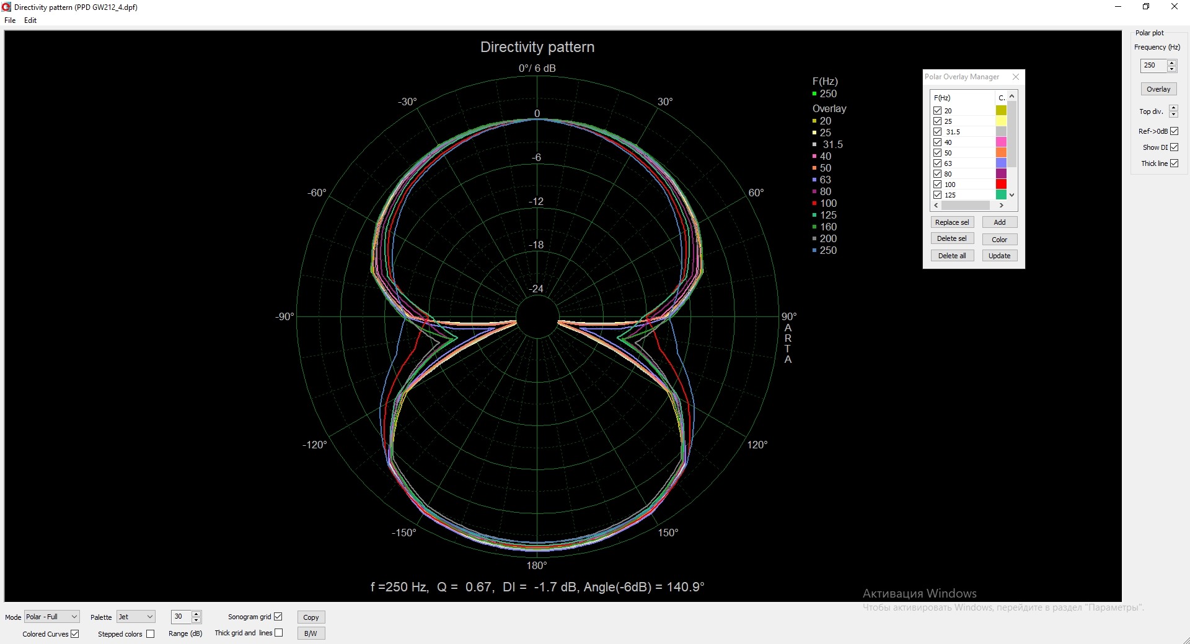Decrease the Frequency with down spinner arrow
The height and width of the screenshot is (644, 1190).
point(1171,69)
